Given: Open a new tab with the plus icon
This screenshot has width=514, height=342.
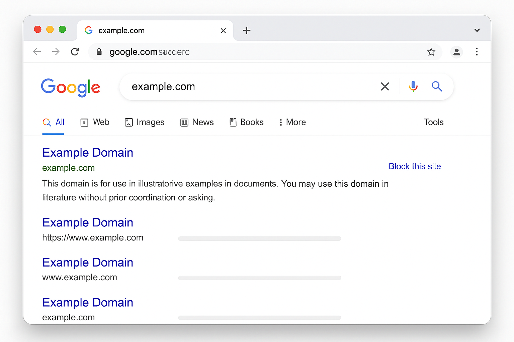Looking at the screenshot, I should (x=247, y=30).
